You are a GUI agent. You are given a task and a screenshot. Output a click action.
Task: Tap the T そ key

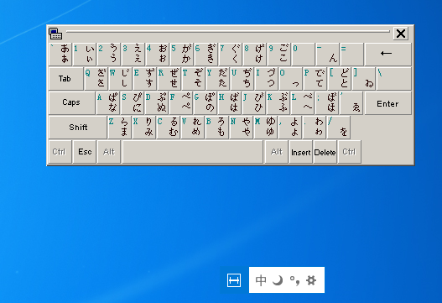coord(193,78)
